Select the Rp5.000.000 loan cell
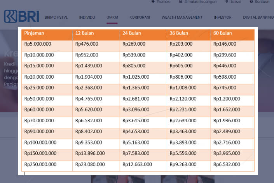The width and height of the screenshot is (274, 183). (x=47, y=46)
